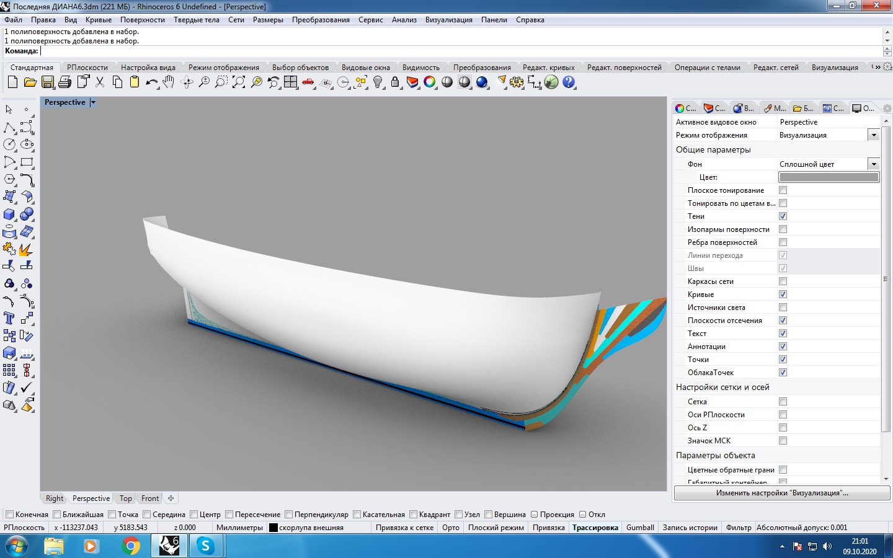Undo with the curved arrow icon

[151, 82]
